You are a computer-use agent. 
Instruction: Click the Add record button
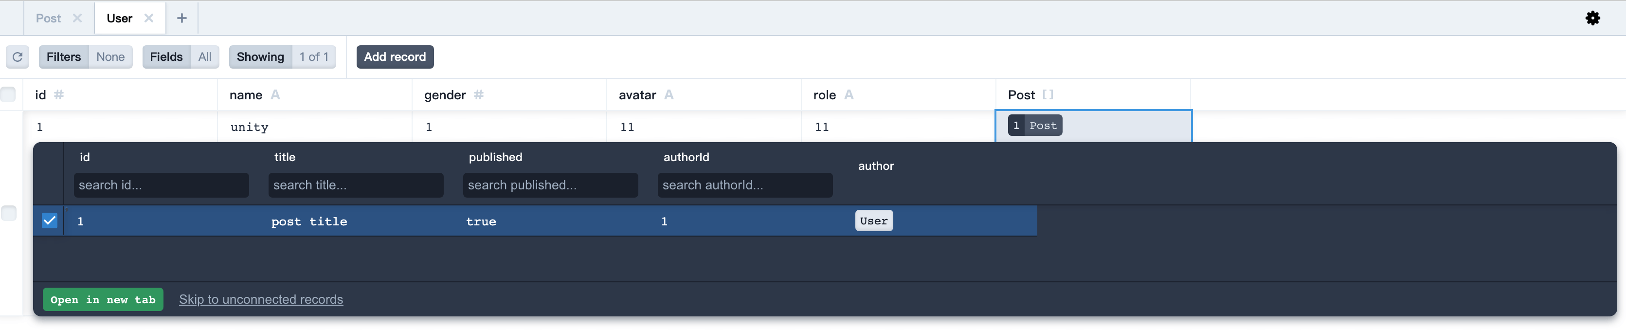click(395, 57)
